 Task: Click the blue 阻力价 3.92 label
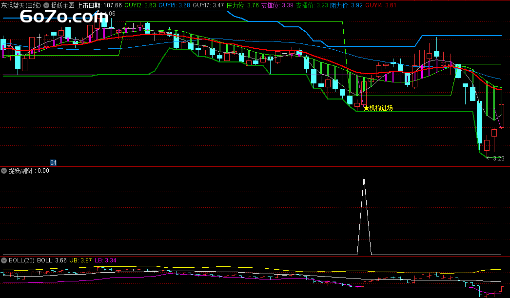coord(347,5)
